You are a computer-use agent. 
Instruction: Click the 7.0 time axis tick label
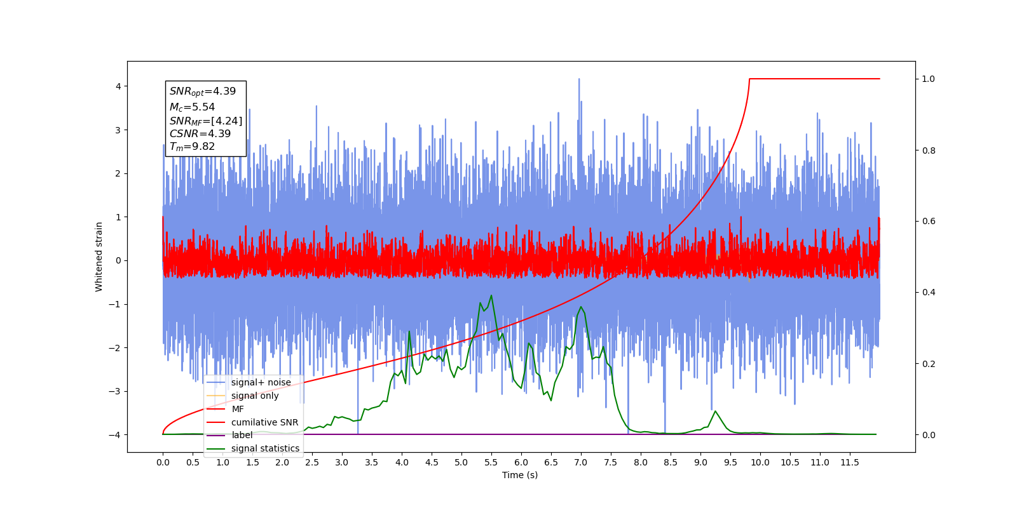click(581, 462)
